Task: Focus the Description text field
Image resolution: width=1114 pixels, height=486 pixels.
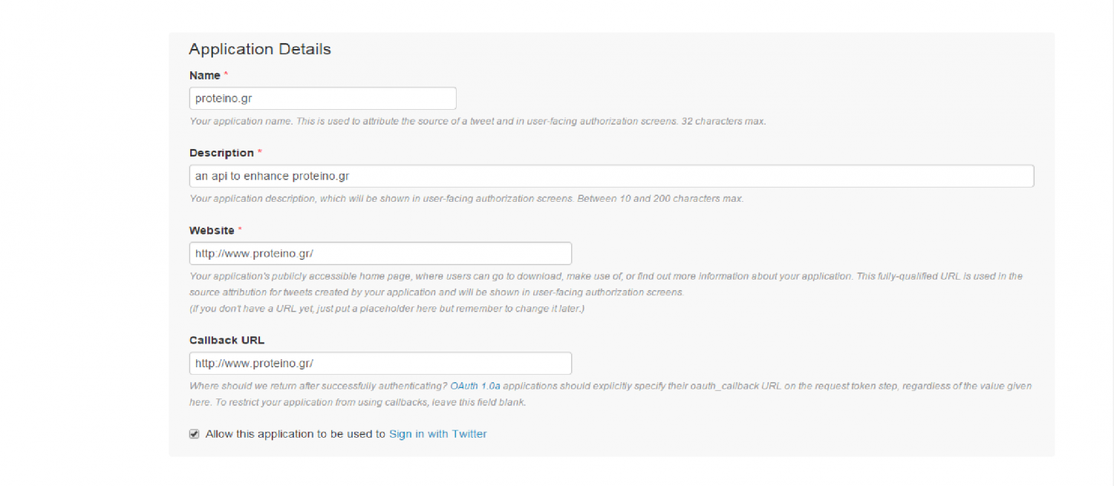Action: (611, 176)
